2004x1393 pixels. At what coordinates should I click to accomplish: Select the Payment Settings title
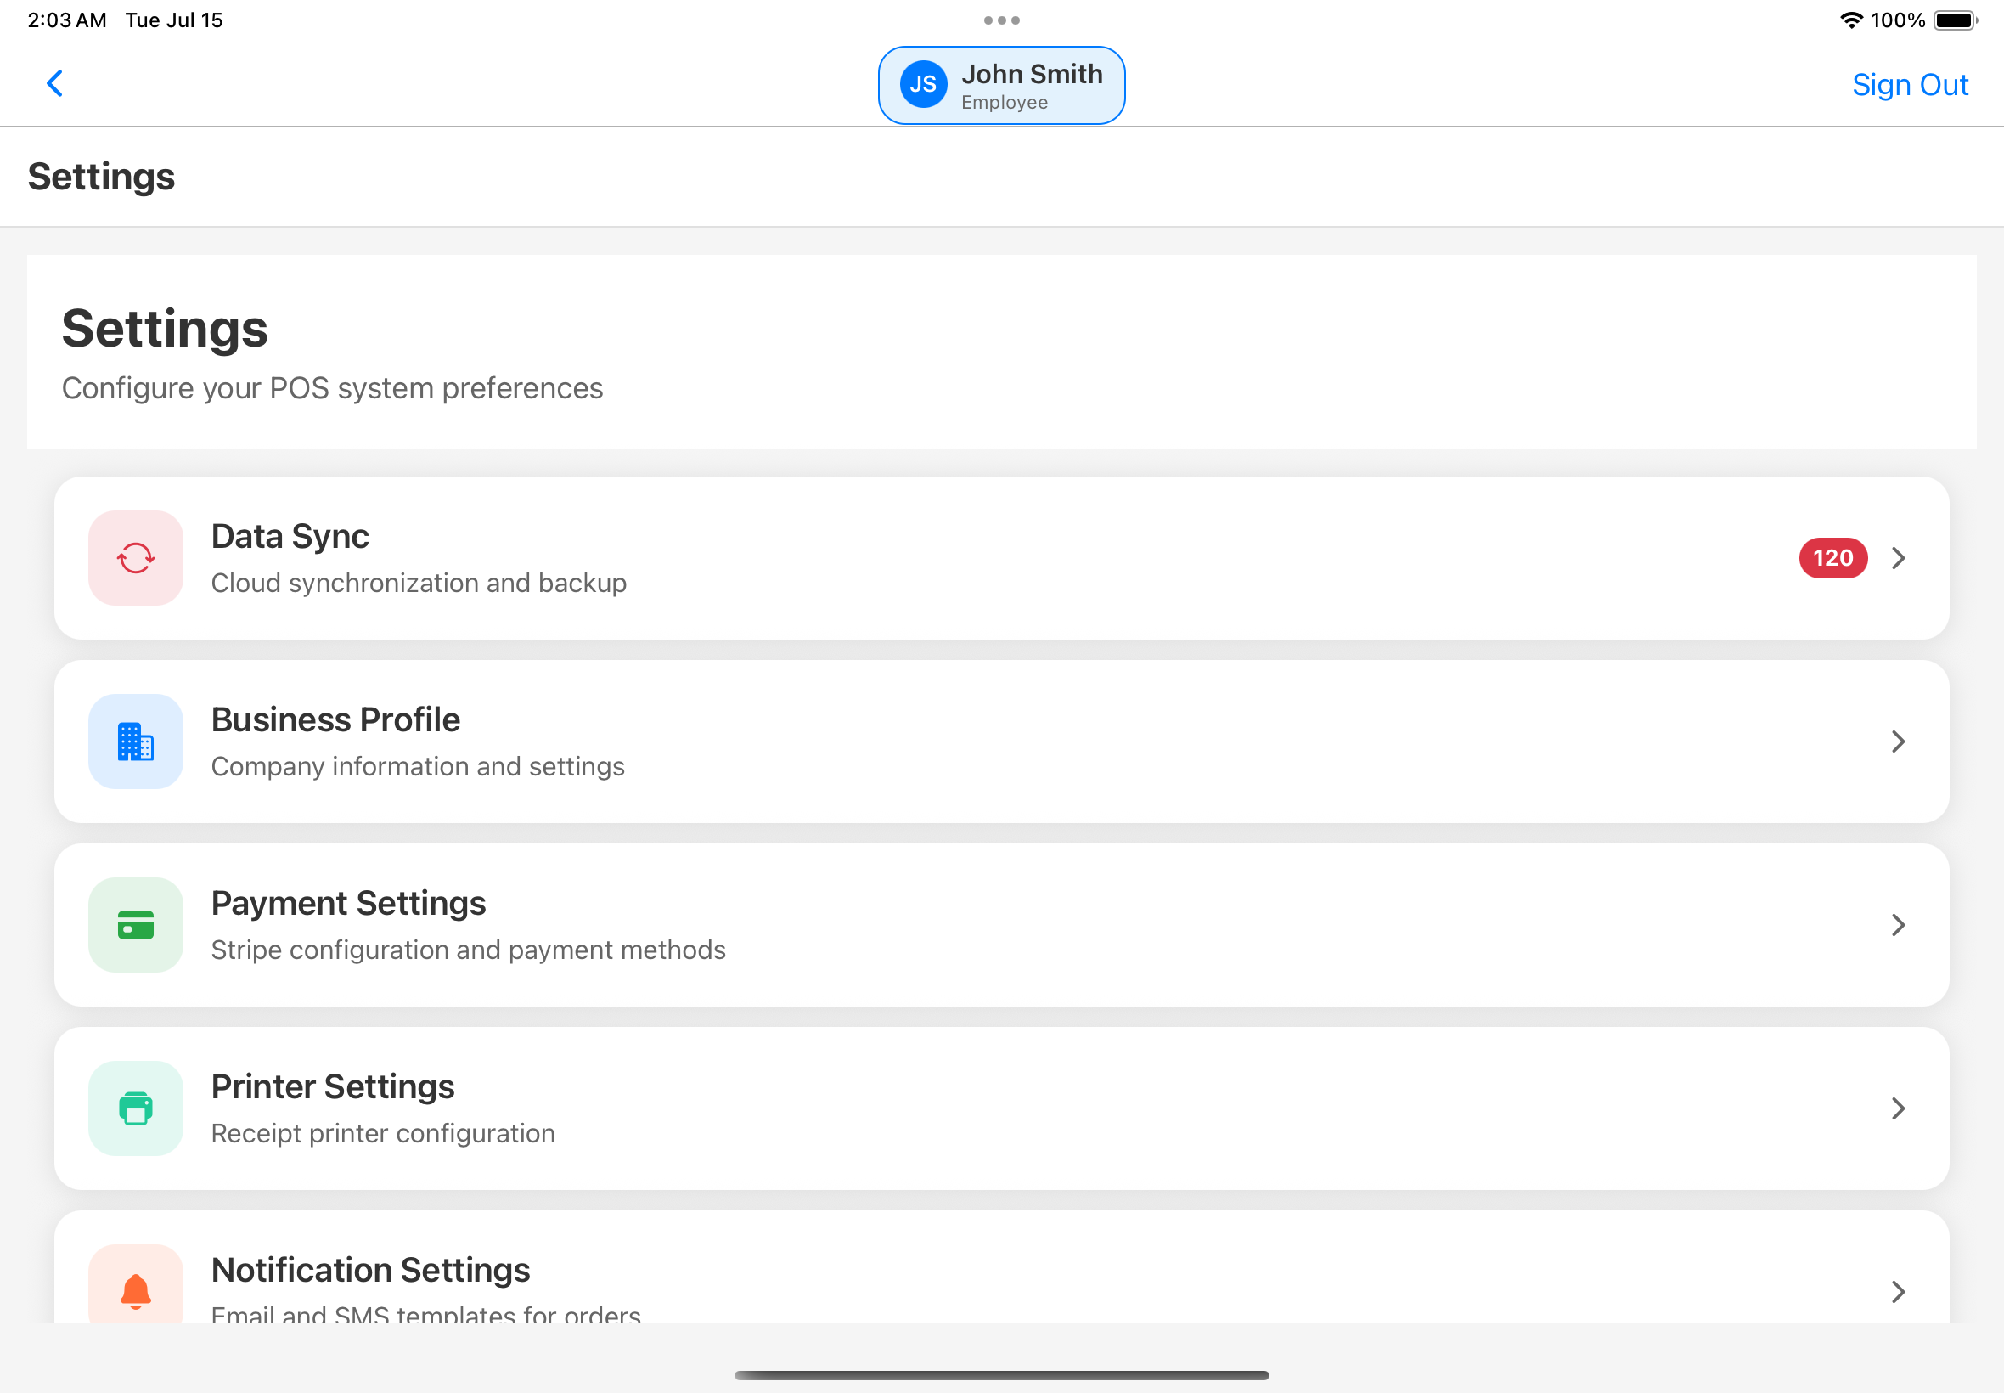[348, 903]
